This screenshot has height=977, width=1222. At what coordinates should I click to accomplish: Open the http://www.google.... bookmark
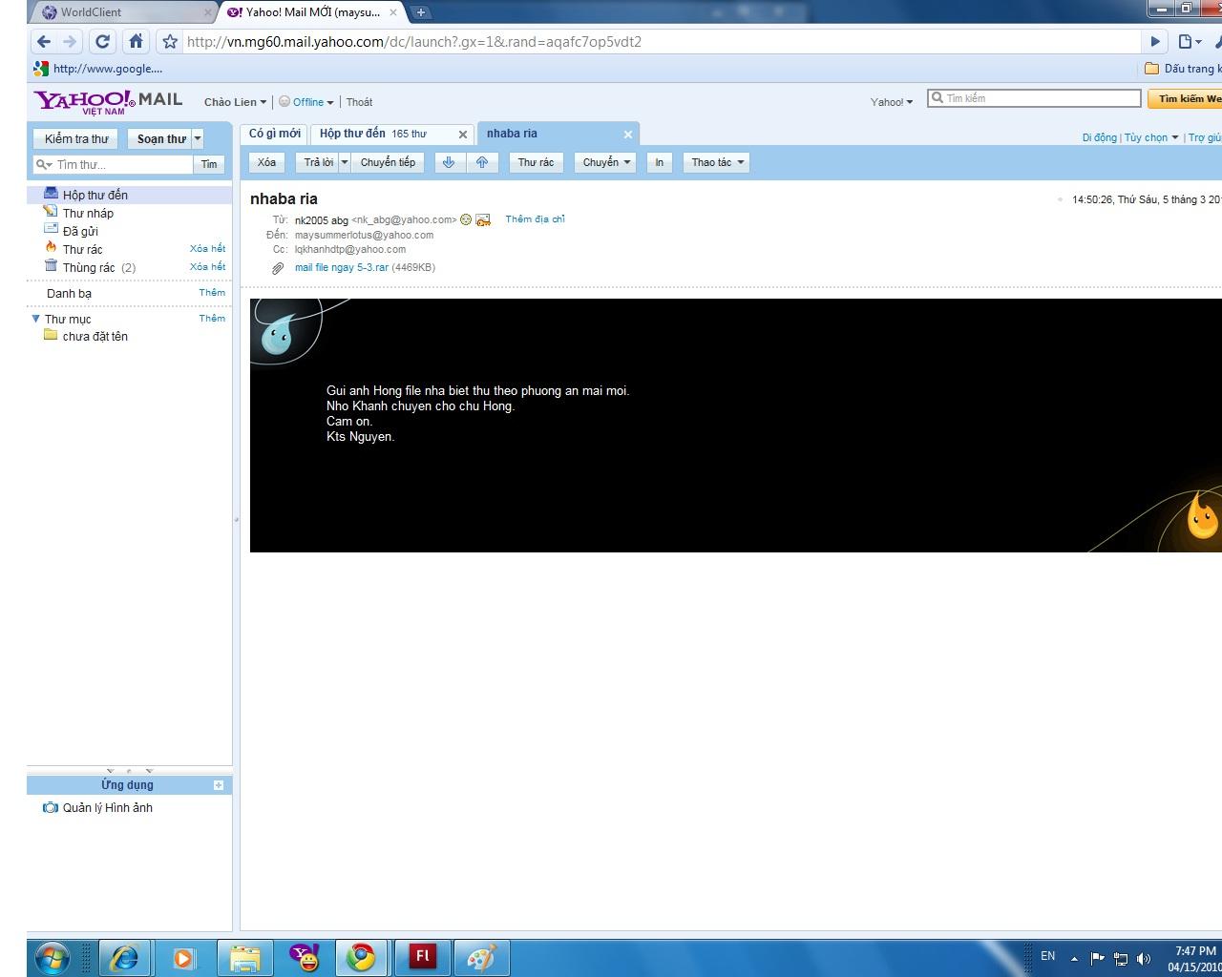tap(97, 69)
